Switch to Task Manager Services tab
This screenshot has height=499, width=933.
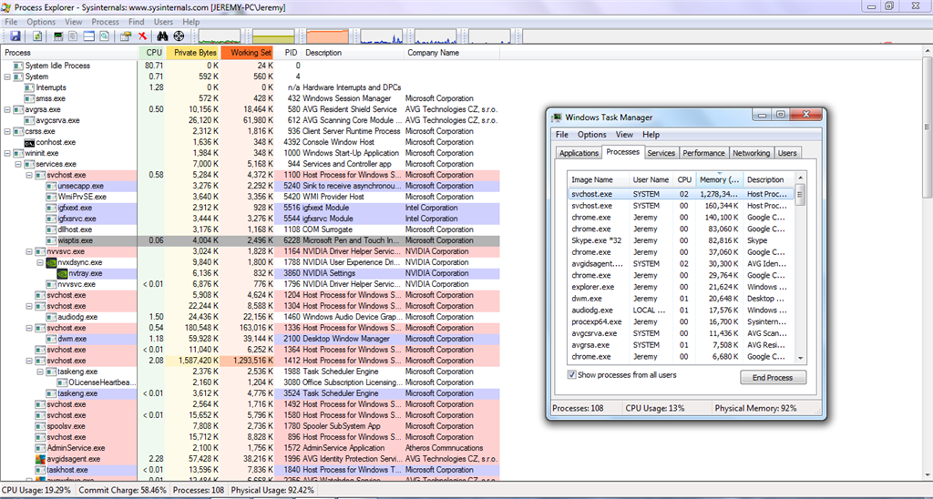[x=661, y=153]
